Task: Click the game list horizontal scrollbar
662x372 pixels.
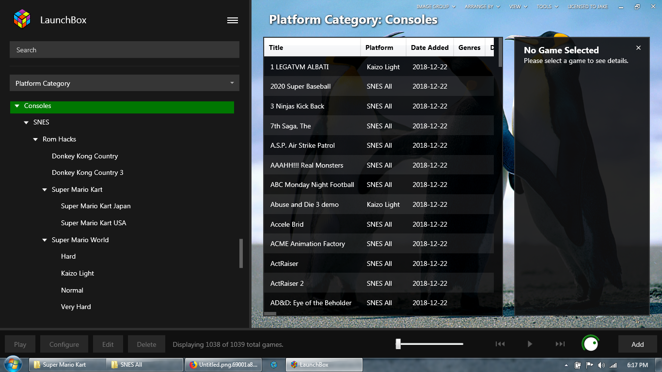Action: 270,314
